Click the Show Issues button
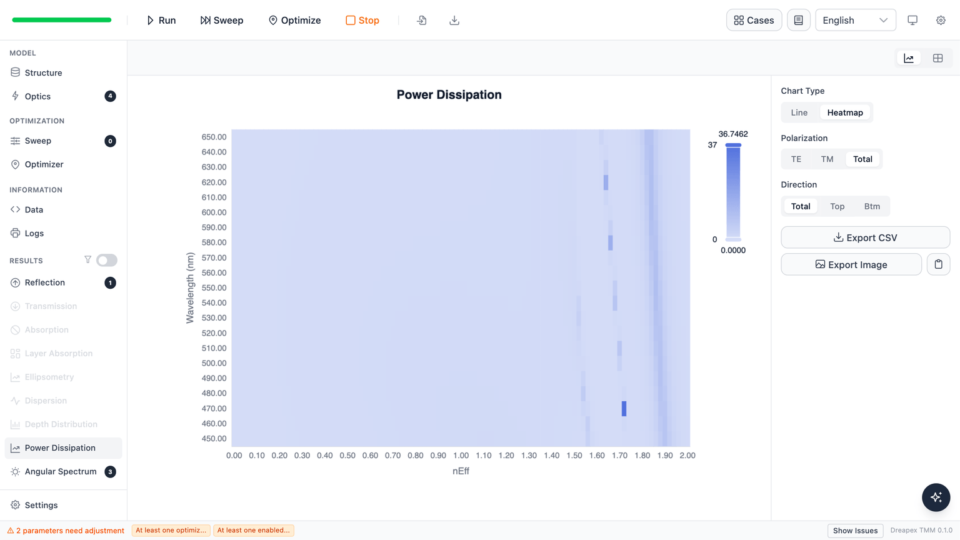 [x=855, y=531]
